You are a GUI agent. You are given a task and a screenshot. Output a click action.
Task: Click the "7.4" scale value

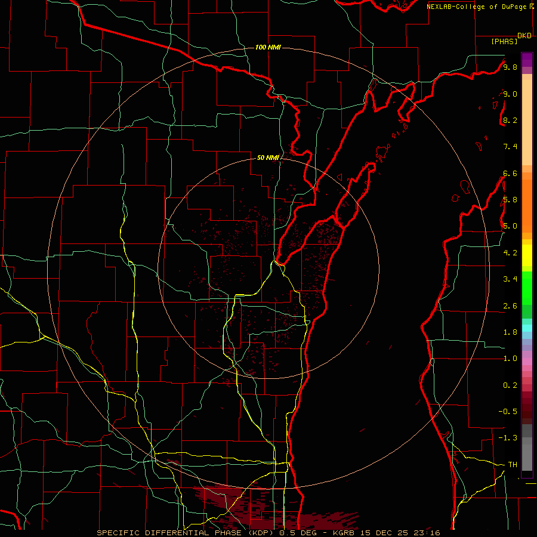[510, 147]
